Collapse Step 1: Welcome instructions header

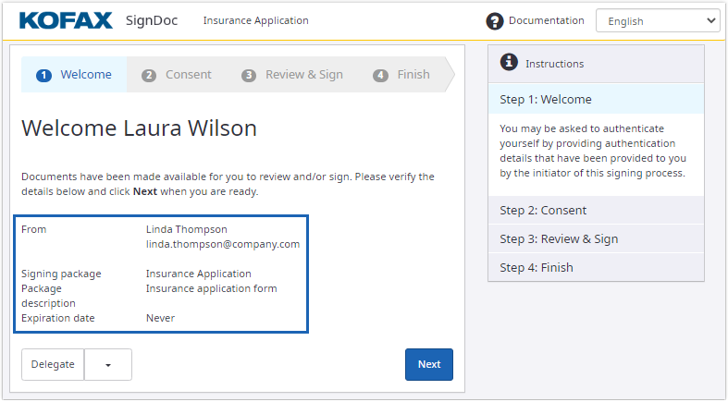click(x=596, y=99)
